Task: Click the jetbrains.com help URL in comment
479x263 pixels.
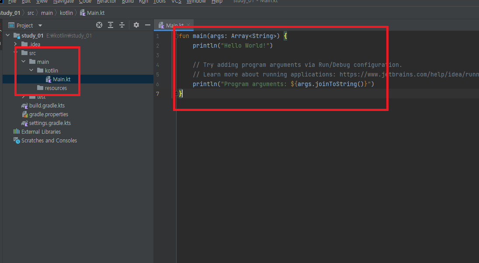Action: tap(409, 75)
